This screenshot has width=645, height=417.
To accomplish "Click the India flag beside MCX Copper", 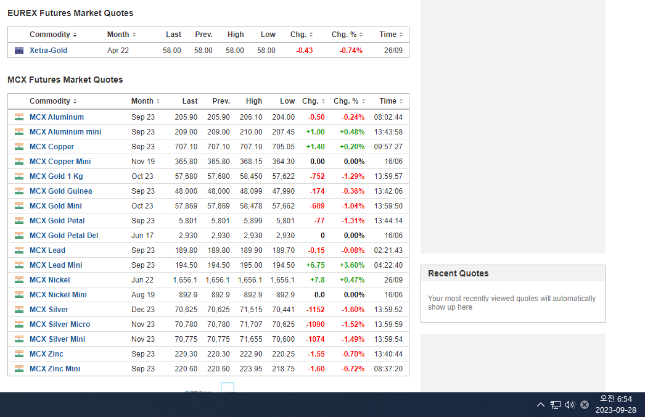I will 19,147.
